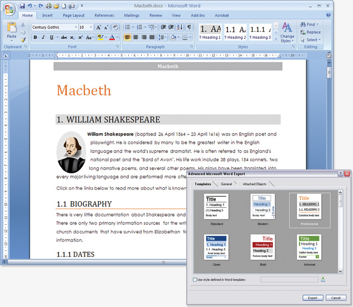Viewport: 353px width, 307px height.
Task: Apply Heading 3 style
Action: (260, 32)
